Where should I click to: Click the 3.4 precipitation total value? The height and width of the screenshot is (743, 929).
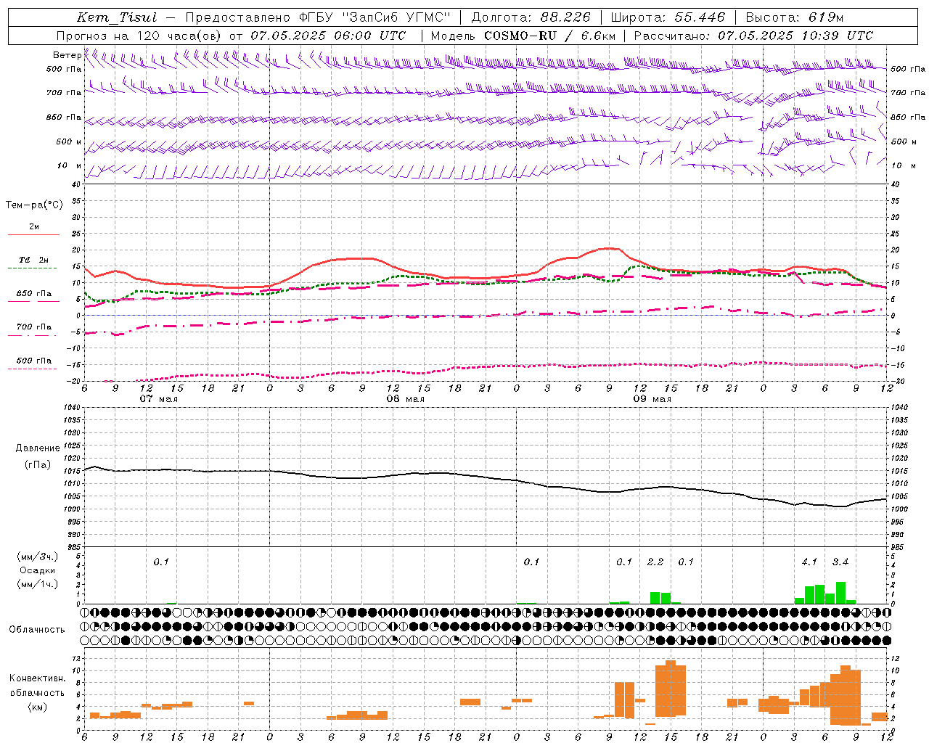tap(840, 562)
